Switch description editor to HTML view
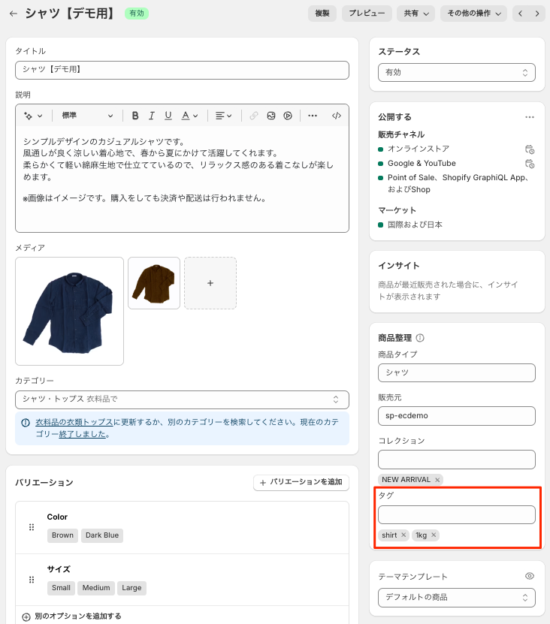The image size is (550, 624). [337, 116]
